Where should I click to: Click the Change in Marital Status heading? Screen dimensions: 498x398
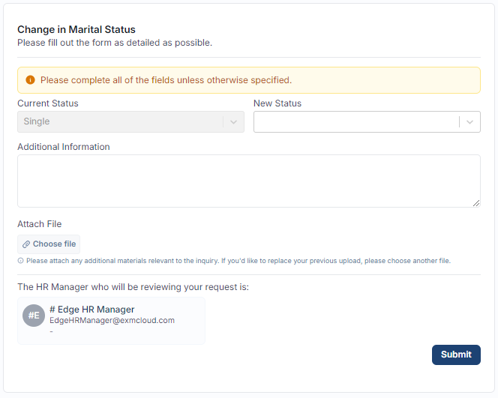[76, 30]
